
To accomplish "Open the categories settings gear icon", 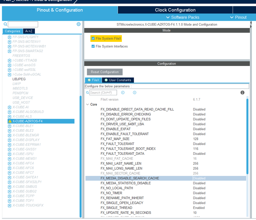I will 78,24.
